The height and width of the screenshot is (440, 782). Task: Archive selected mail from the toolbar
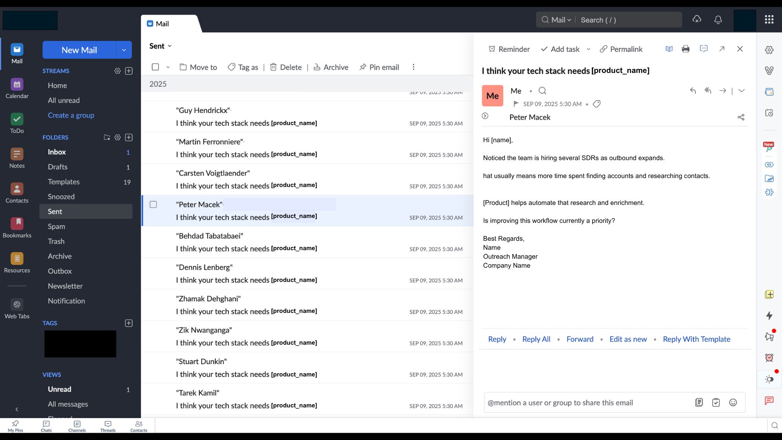coord(331,67)
